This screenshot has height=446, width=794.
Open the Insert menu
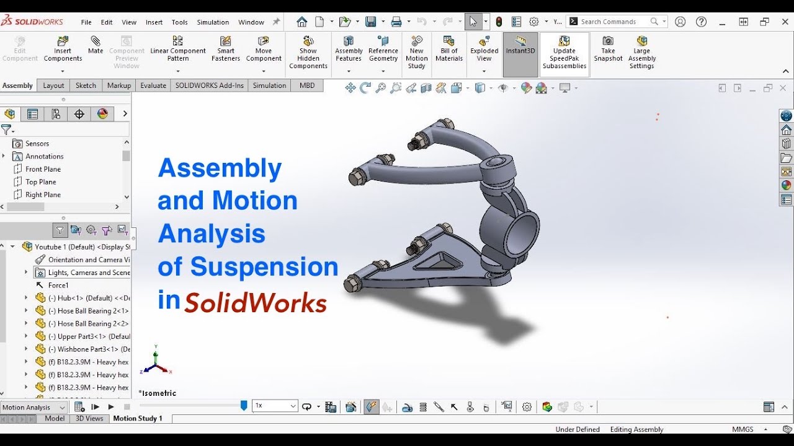pyautogui.click(x=154, y=22)
